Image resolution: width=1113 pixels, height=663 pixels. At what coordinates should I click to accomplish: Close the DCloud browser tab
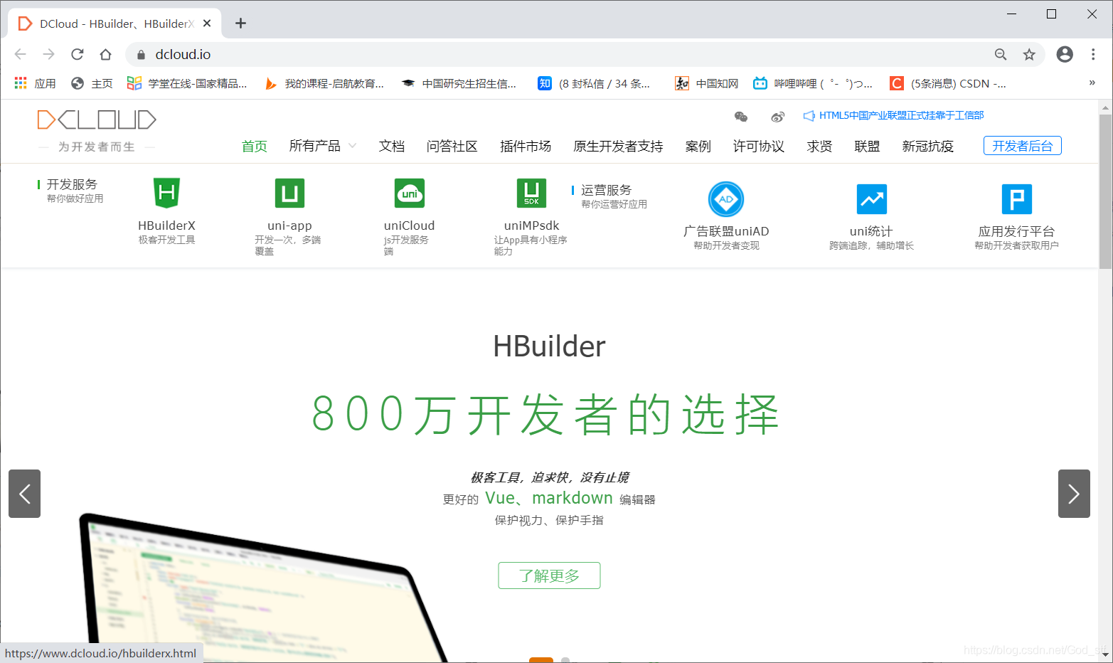click(207, 23)
